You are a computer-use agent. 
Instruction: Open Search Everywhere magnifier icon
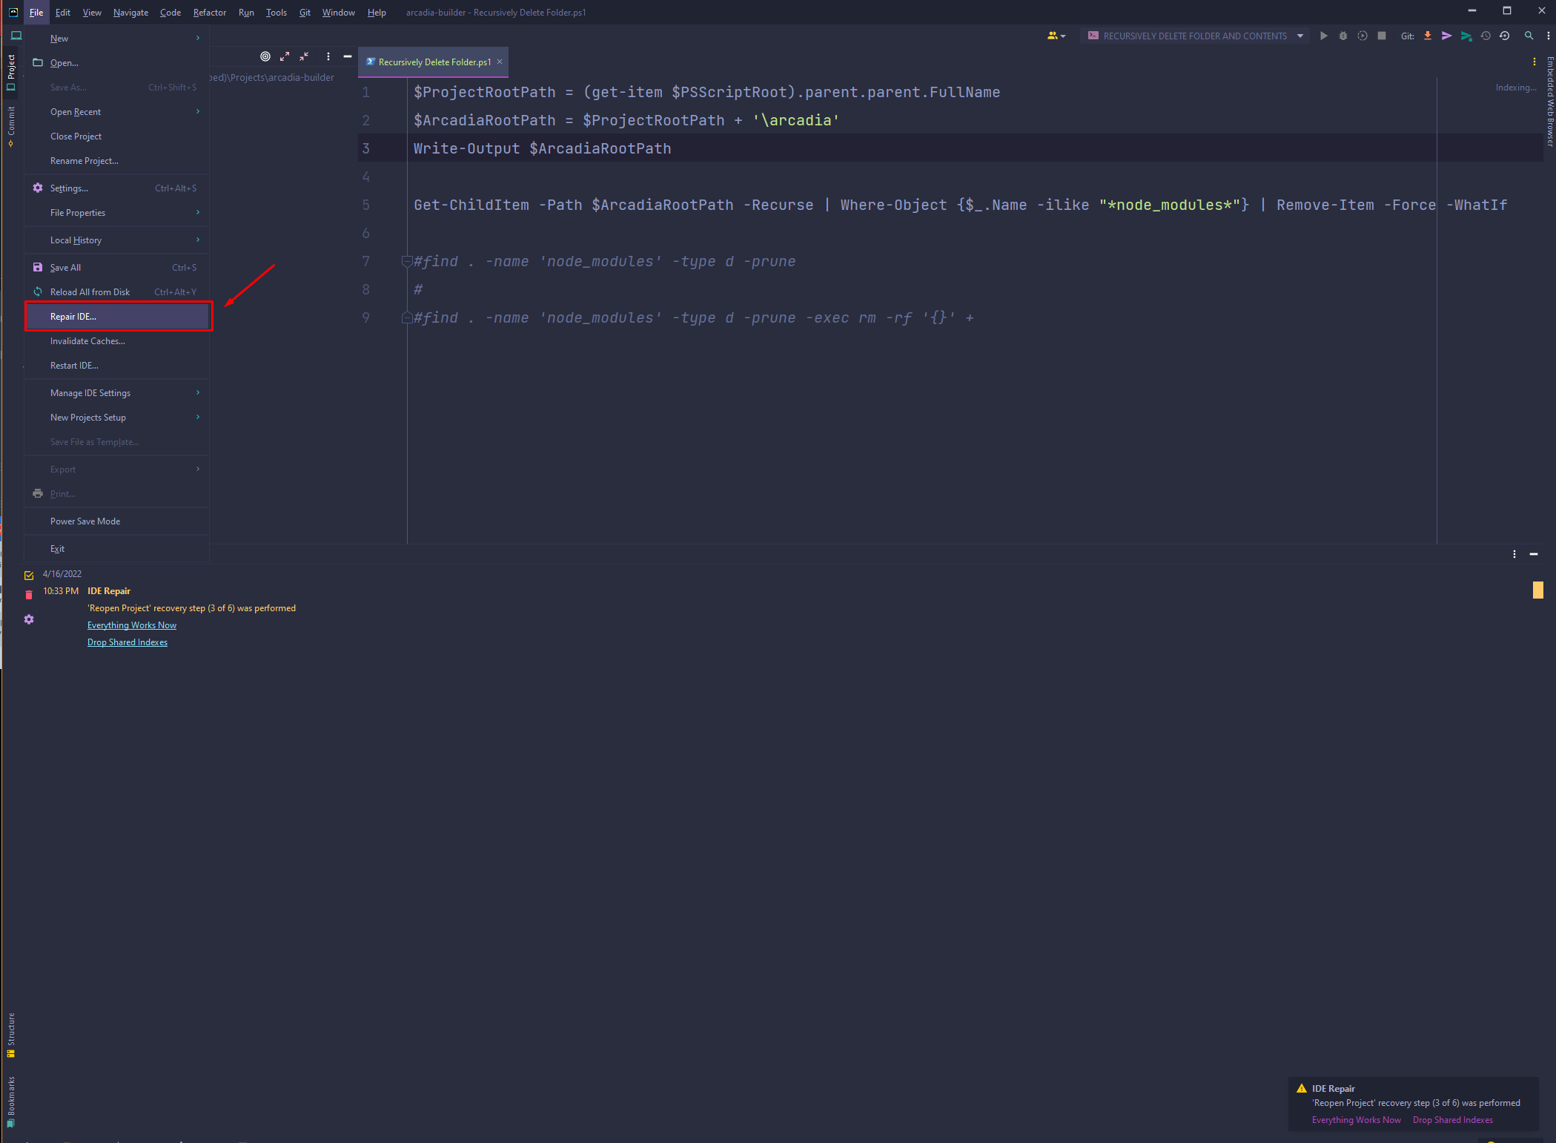pyautogui.click(x=1529, y=36)
